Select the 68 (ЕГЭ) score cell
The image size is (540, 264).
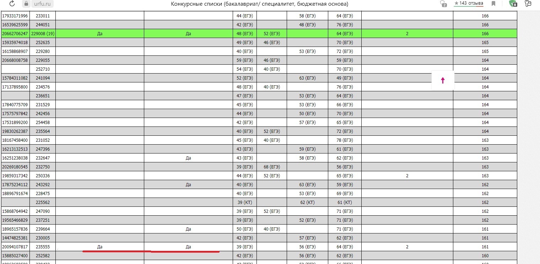click(271, 167)
